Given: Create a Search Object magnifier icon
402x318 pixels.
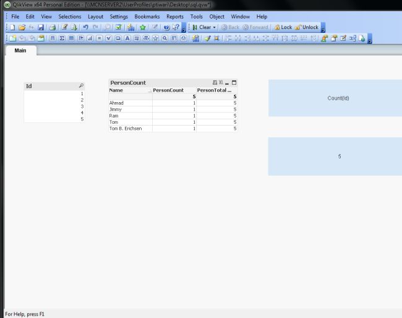Looking at the screenshot, I should click(x=165, y=38).
